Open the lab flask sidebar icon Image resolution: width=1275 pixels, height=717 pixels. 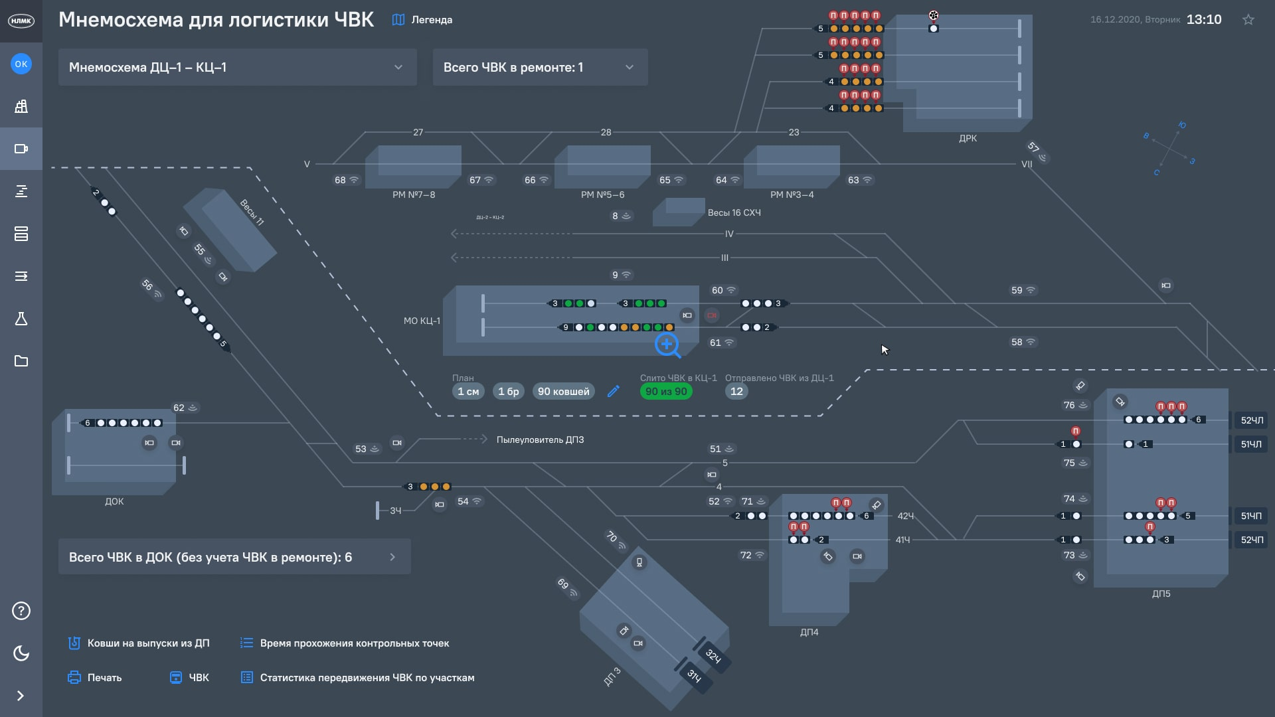21,319
